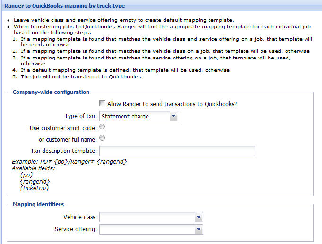Click the Txn description template text field
Viewport: 322px width, 244px height.
tap(177, 151)
